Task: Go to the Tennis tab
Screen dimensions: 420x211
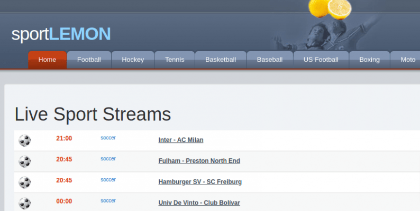Action: pyautogui.click(x=175, y=60)
